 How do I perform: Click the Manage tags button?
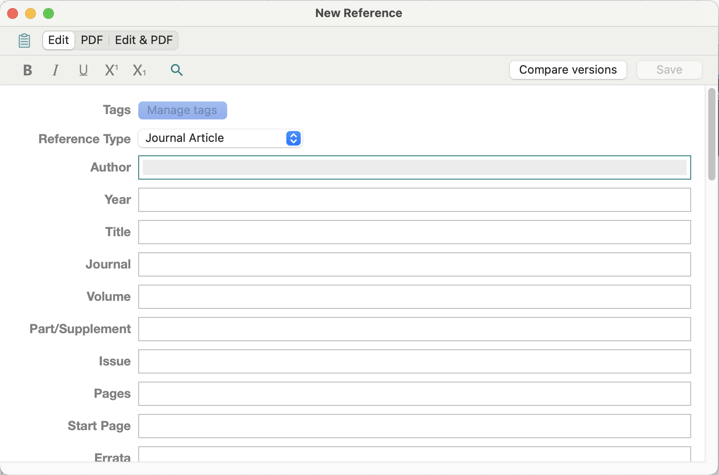pos(182,110)
